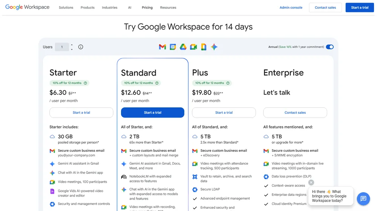Start a trial for the Starter plan
Screen dimensions: 377x211
point(81,112)
